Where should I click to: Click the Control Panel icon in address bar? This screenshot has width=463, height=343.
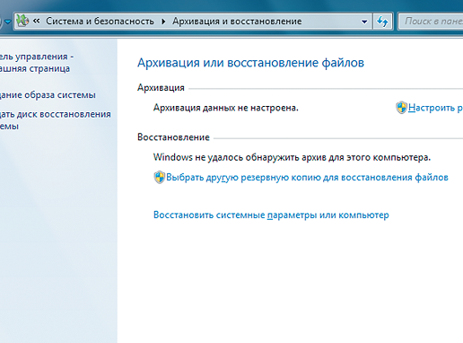[22, 21]
